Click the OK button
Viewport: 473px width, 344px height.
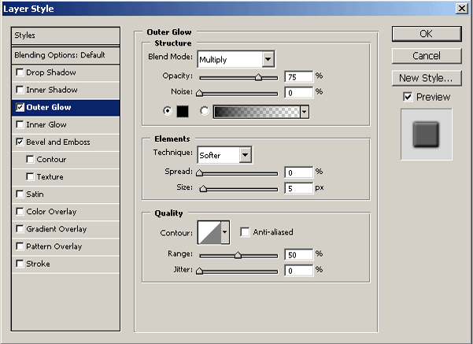(426, 34)
